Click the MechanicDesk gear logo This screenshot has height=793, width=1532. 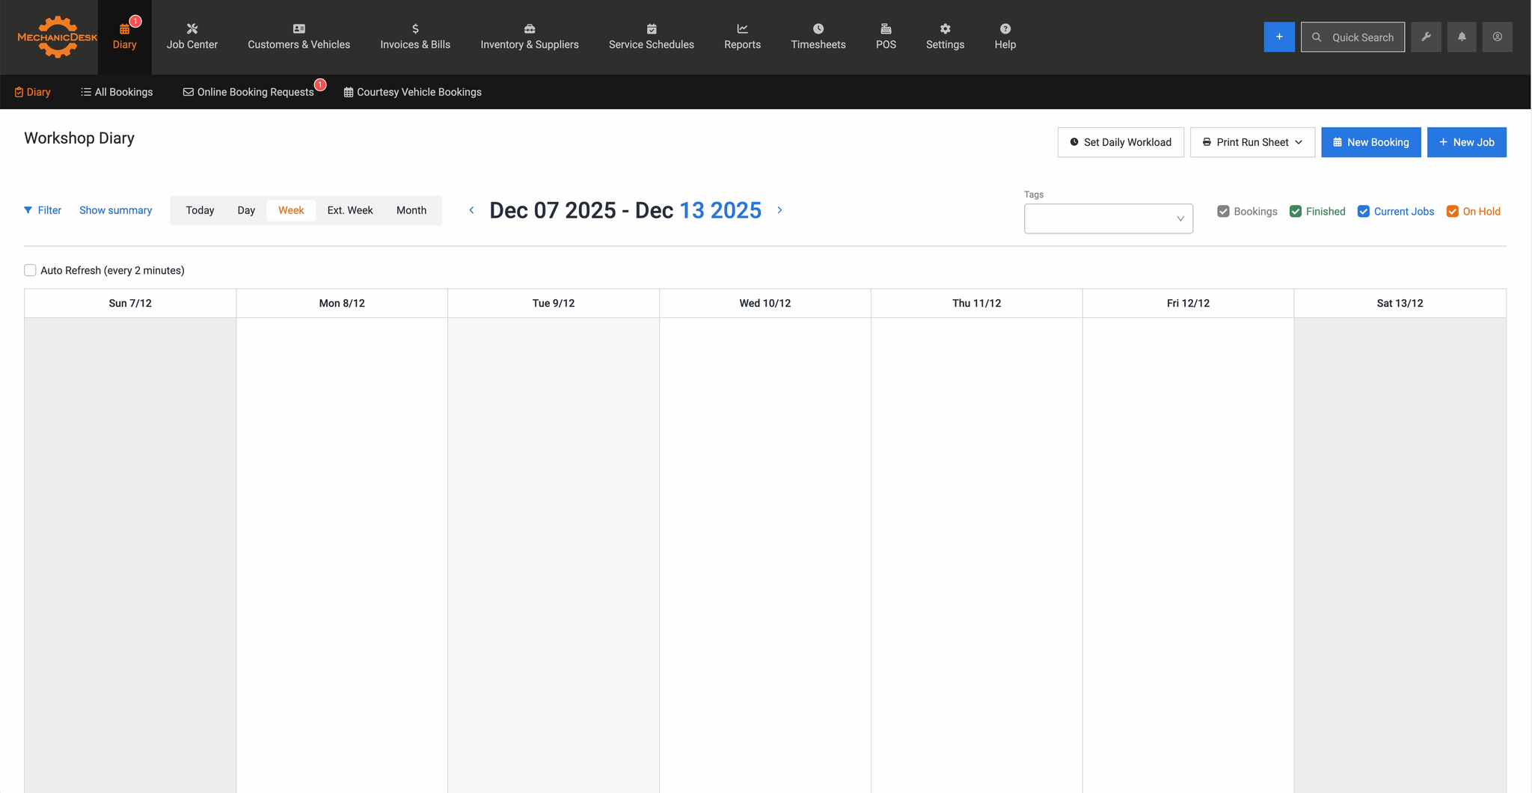pyautogui.click(x=57, y=37)
